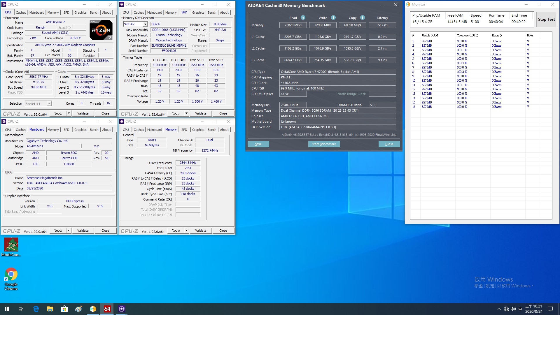Viewport: 560px width, 341px height.
Task: Switch to AIDA64 taskbar icon
Action: (107, 309)
